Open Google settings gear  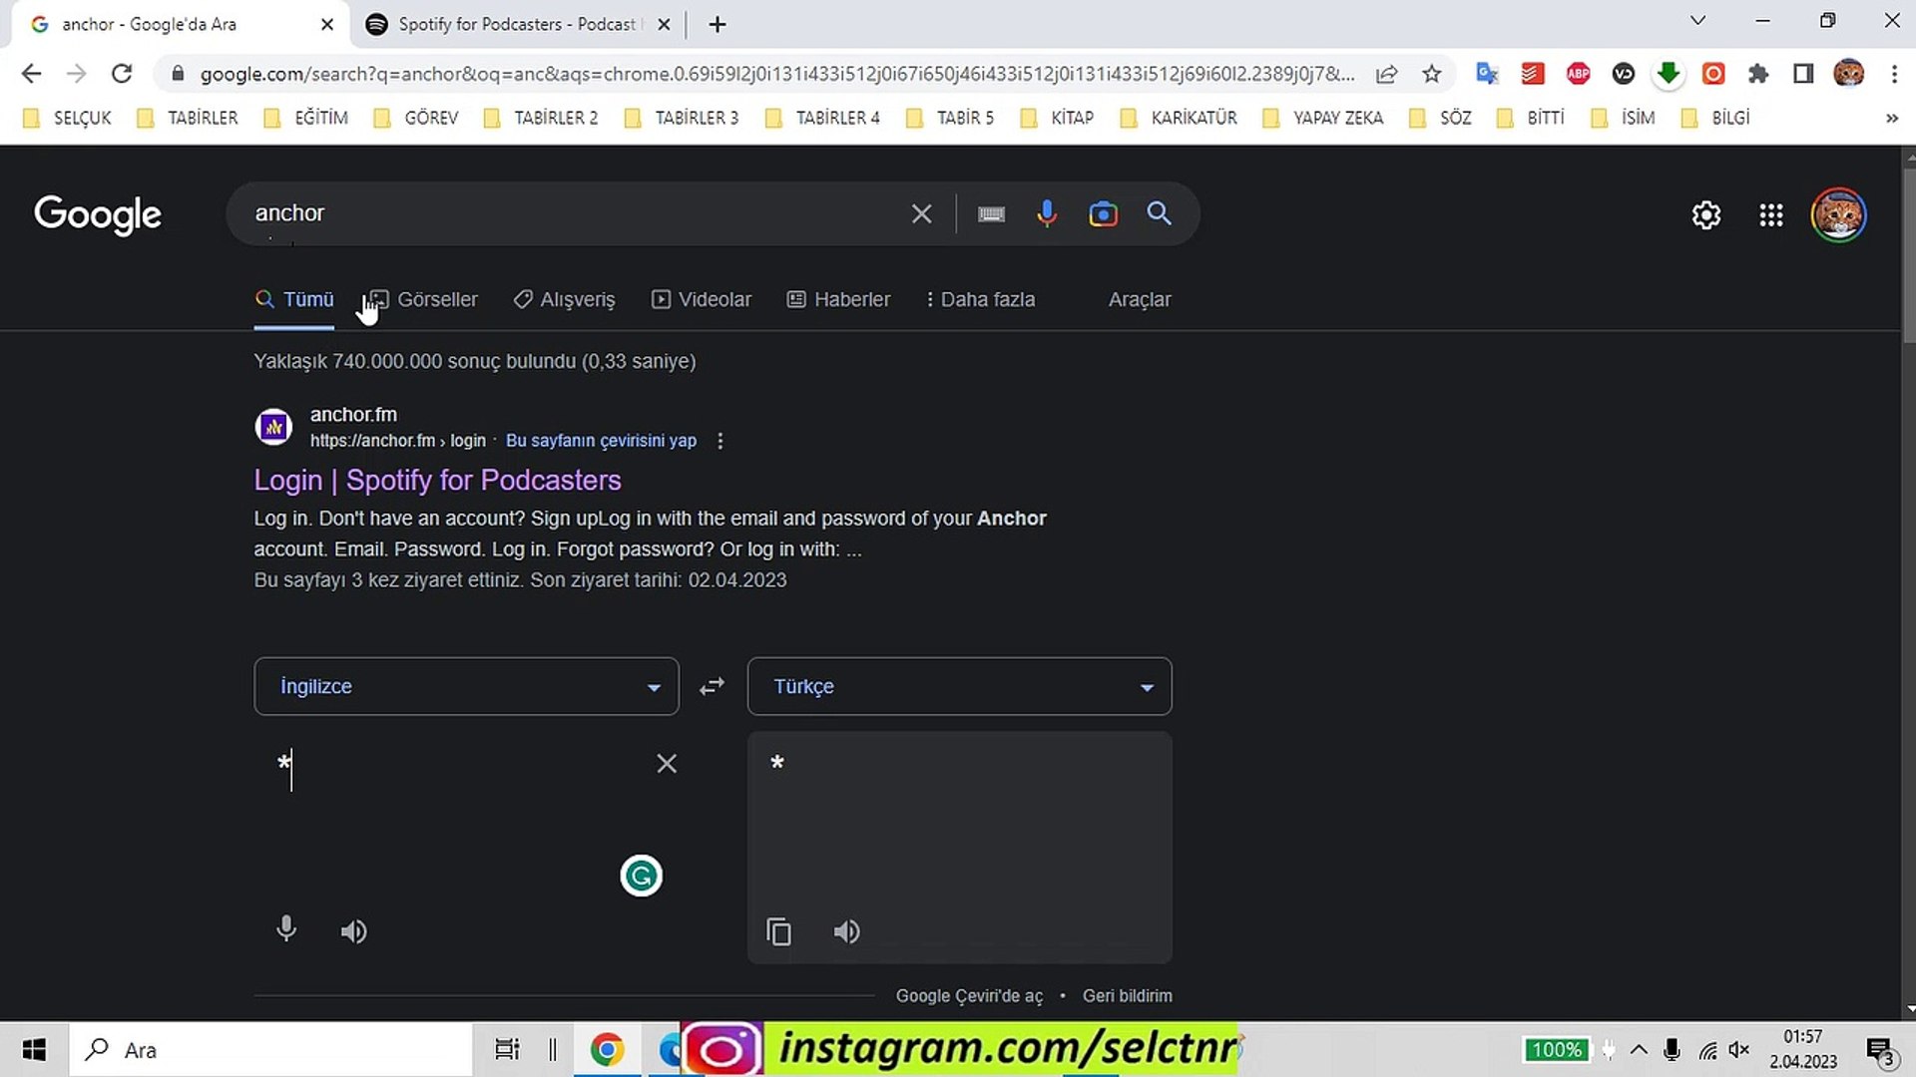tap(1706, 214)
